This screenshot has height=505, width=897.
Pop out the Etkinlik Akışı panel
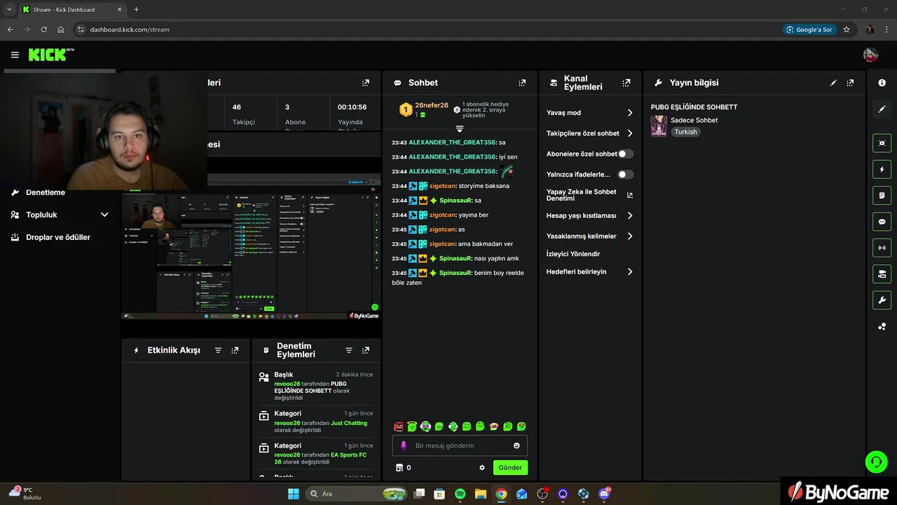(235, 350)
